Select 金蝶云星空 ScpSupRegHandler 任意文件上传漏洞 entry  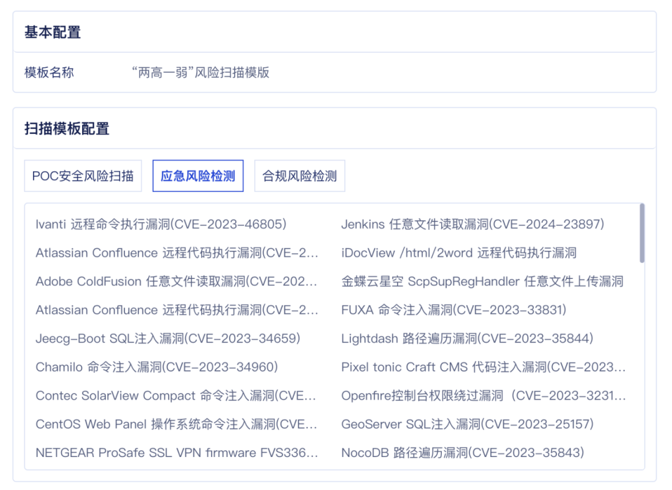[x=482, y=281]
